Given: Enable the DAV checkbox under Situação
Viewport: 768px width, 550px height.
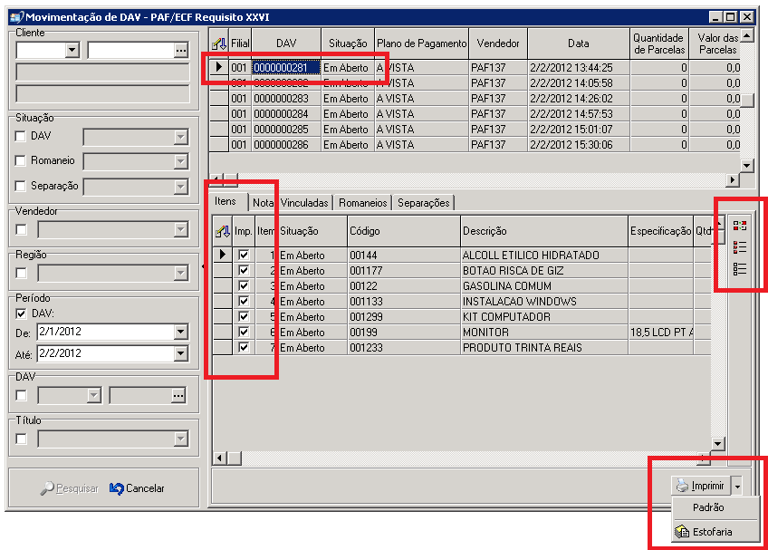Looking at the screenshot, I should coord(21,136).
